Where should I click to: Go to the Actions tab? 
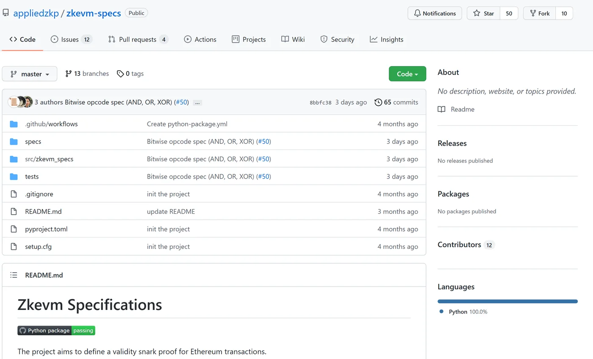tap(200, 39)
